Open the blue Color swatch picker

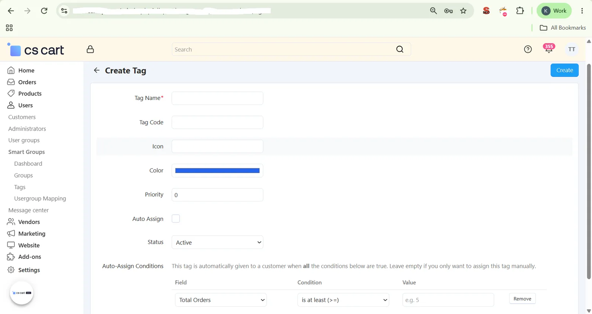(x=218, y=170)
